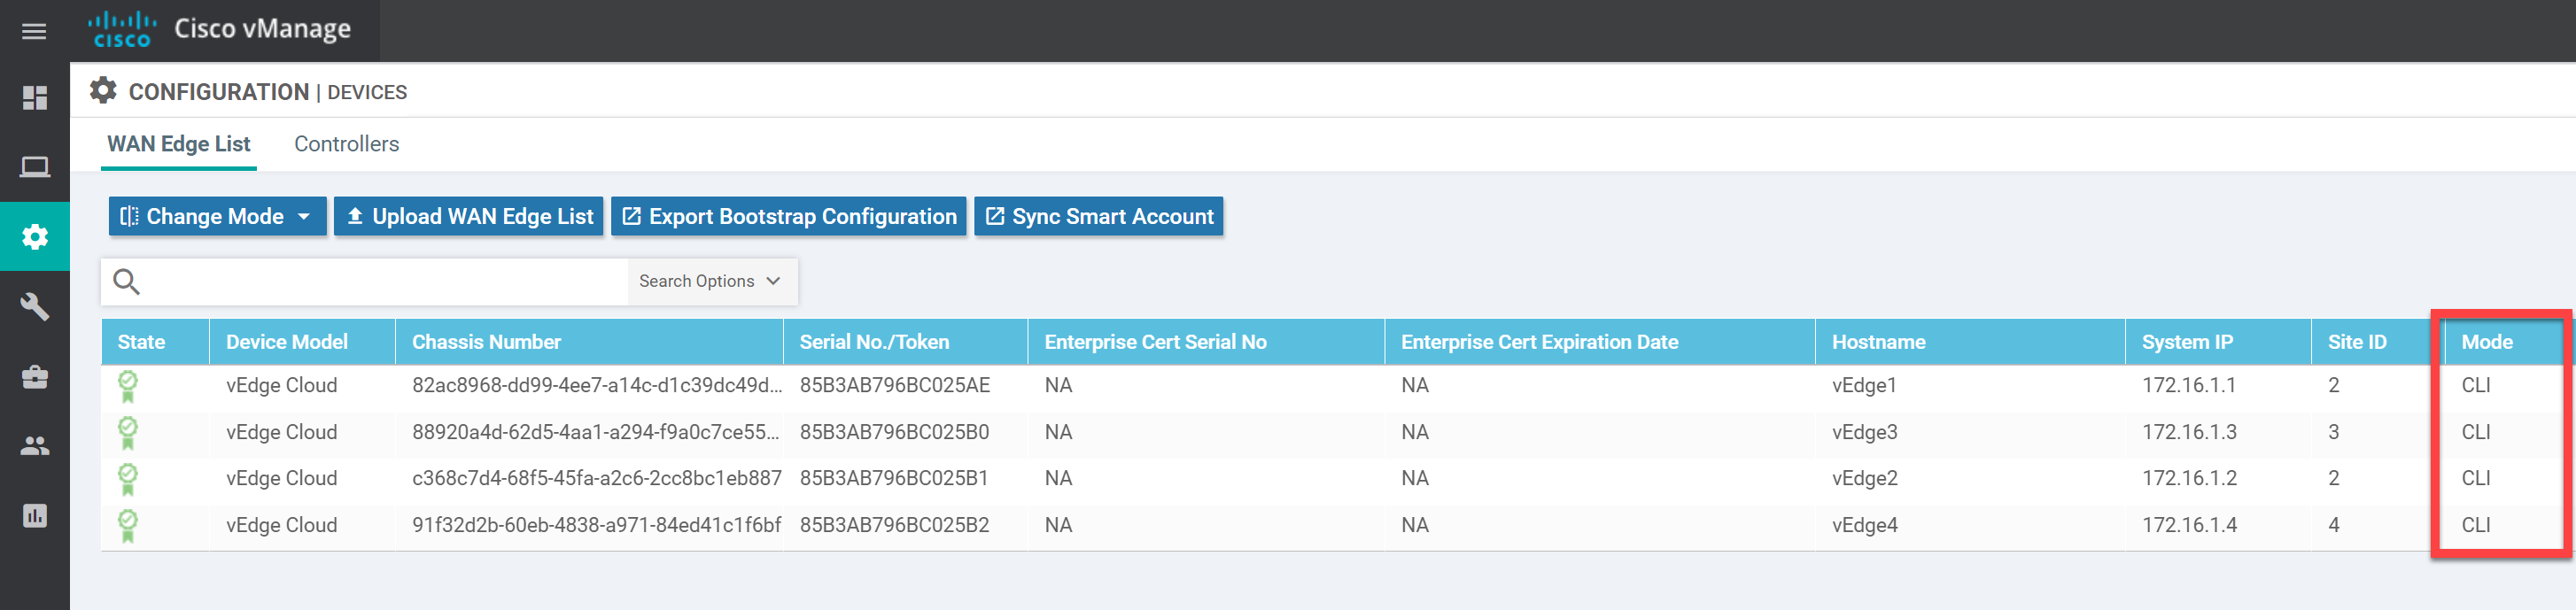This screenshot has height=610, width=2576.
Task: Open the Dashboard sidebar icon
Action: 35,97
